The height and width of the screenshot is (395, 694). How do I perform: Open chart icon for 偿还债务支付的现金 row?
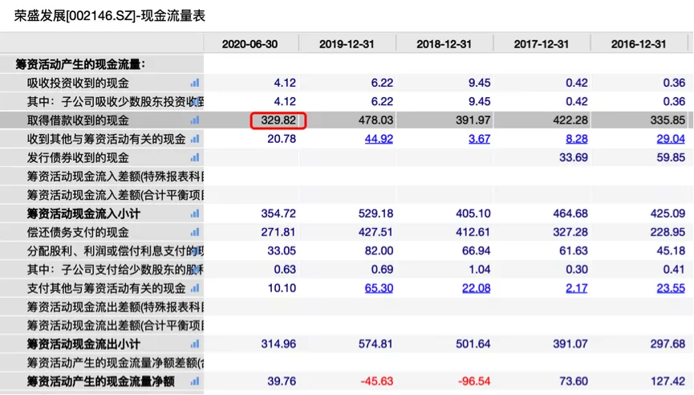[195, 232]
